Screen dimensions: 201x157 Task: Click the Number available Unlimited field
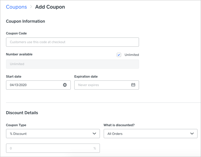(x=72, y=64)
